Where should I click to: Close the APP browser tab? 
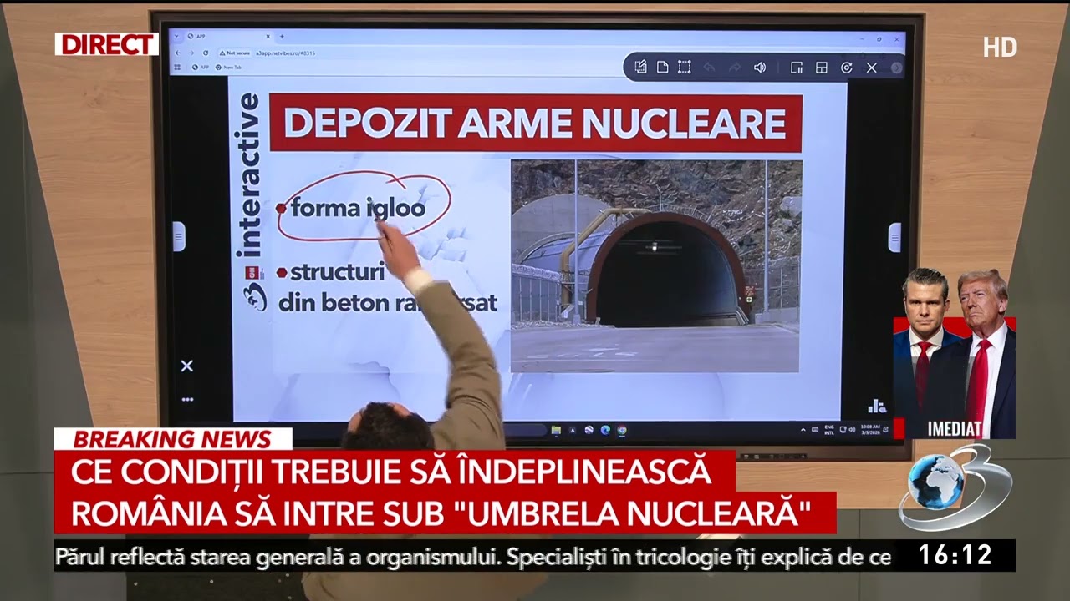pyautogui.click(x=267, y=37)
